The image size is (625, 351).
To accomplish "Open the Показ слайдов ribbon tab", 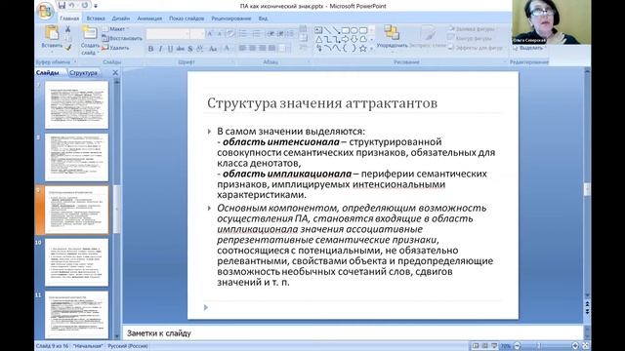I will tap(187, 19).
